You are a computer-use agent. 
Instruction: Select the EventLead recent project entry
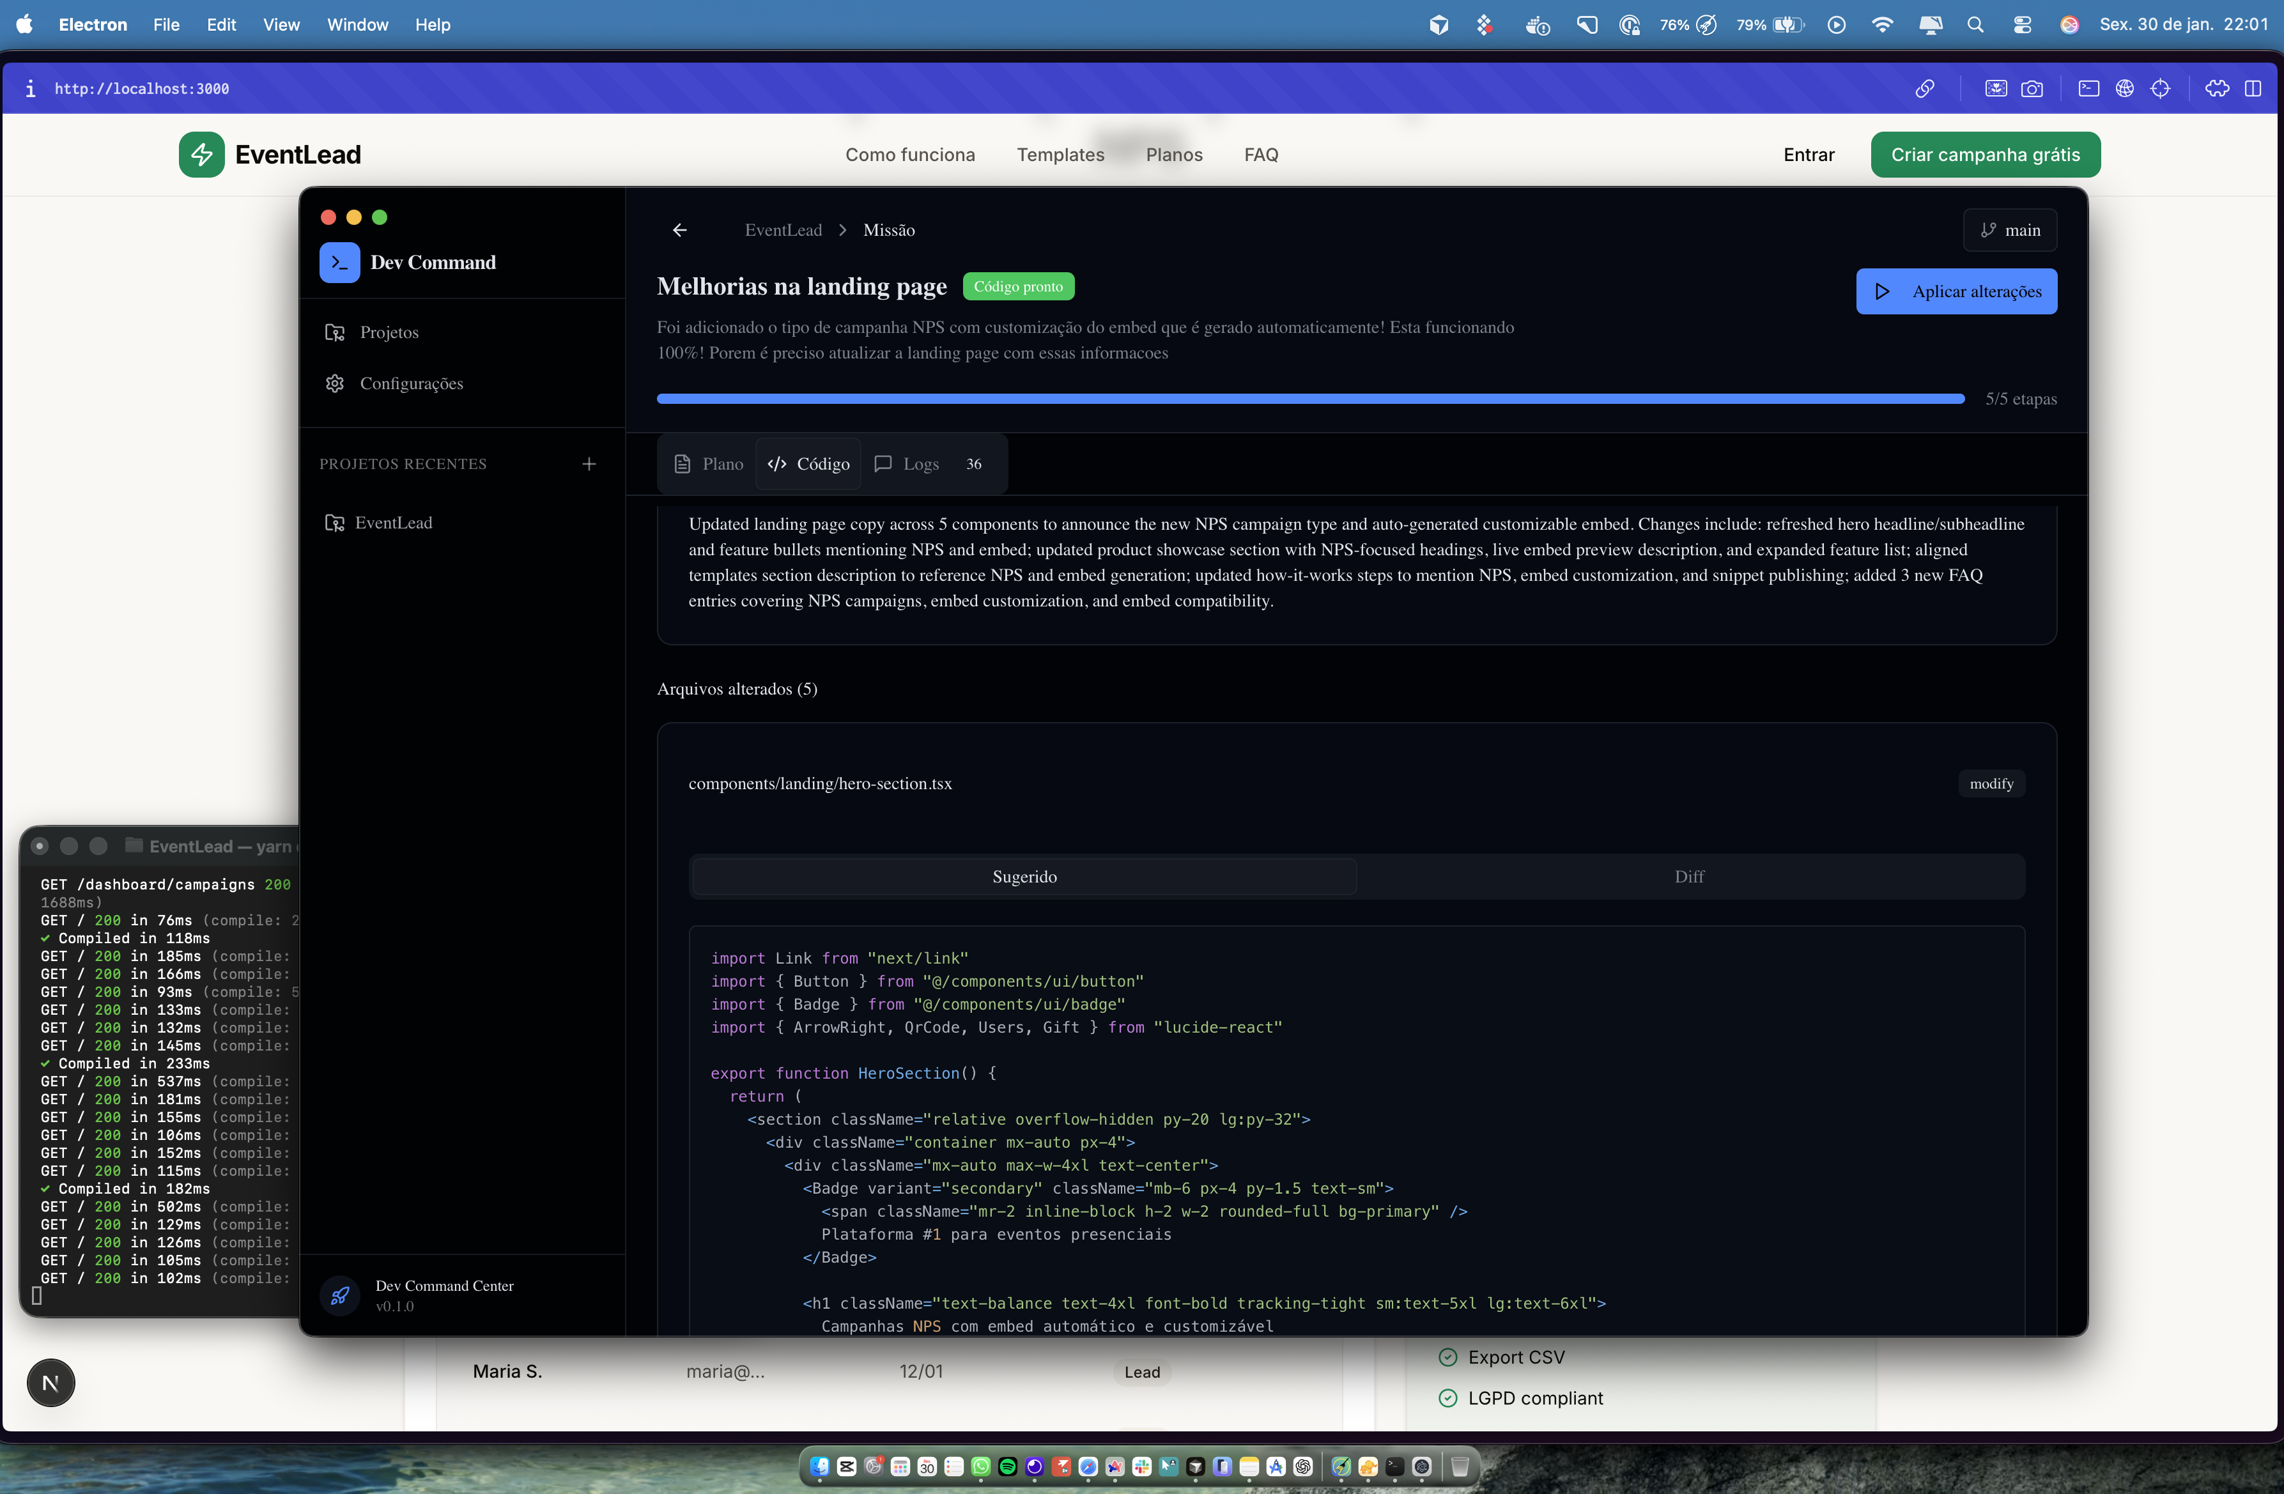(x=394, y=522)
